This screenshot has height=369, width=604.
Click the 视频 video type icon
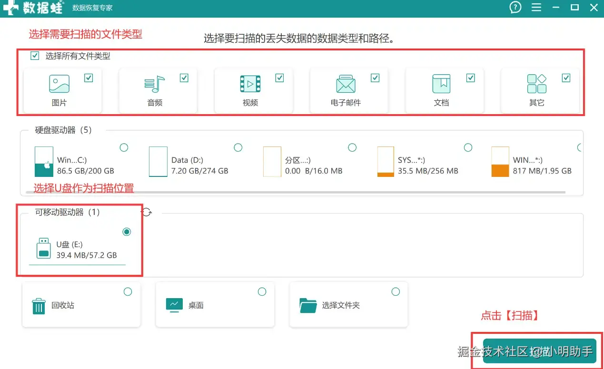pos(250,84)
